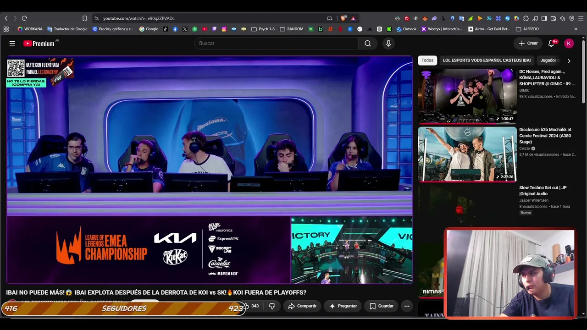Open the browser main hamburger menu
Image resolution: width=587 pixels, height=330 pixels.
581,18
